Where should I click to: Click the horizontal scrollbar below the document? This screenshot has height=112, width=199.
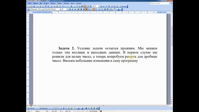click(104, 105)
